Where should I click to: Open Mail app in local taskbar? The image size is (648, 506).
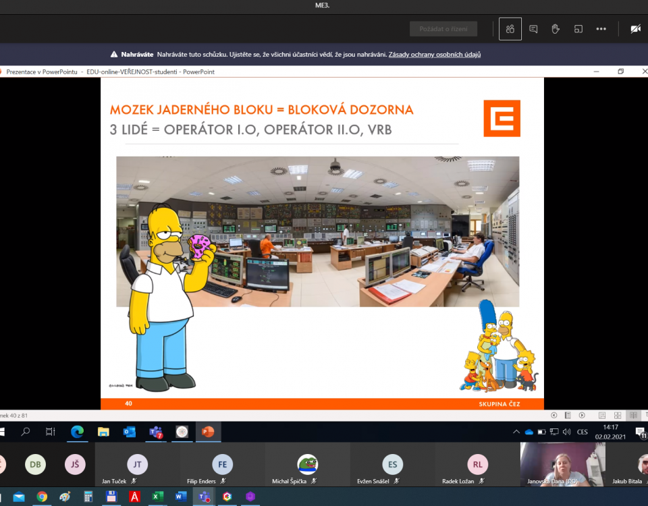[x=19, y=497]
